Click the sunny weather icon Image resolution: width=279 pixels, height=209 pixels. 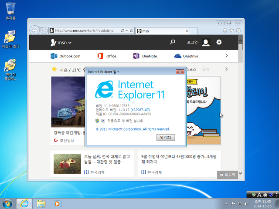[x=54, y=69]
